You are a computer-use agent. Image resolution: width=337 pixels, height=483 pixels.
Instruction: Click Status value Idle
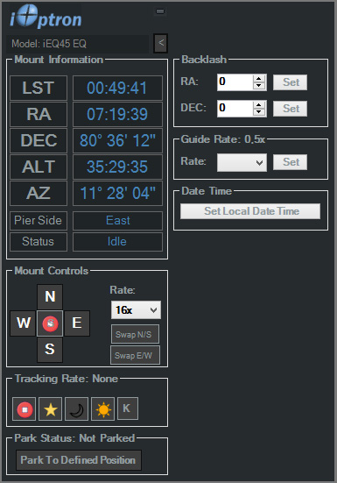pyautogui.click(x=117, y=242)
